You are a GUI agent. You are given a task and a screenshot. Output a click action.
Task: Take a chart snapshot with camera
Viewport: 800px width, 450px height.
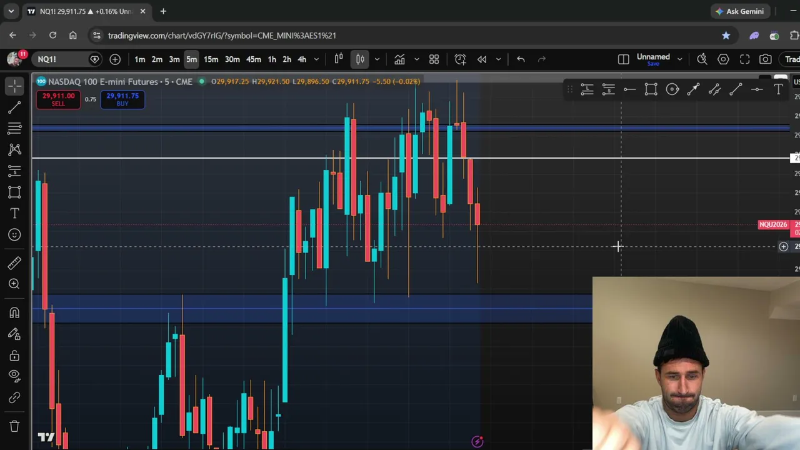tap(766, 59)
